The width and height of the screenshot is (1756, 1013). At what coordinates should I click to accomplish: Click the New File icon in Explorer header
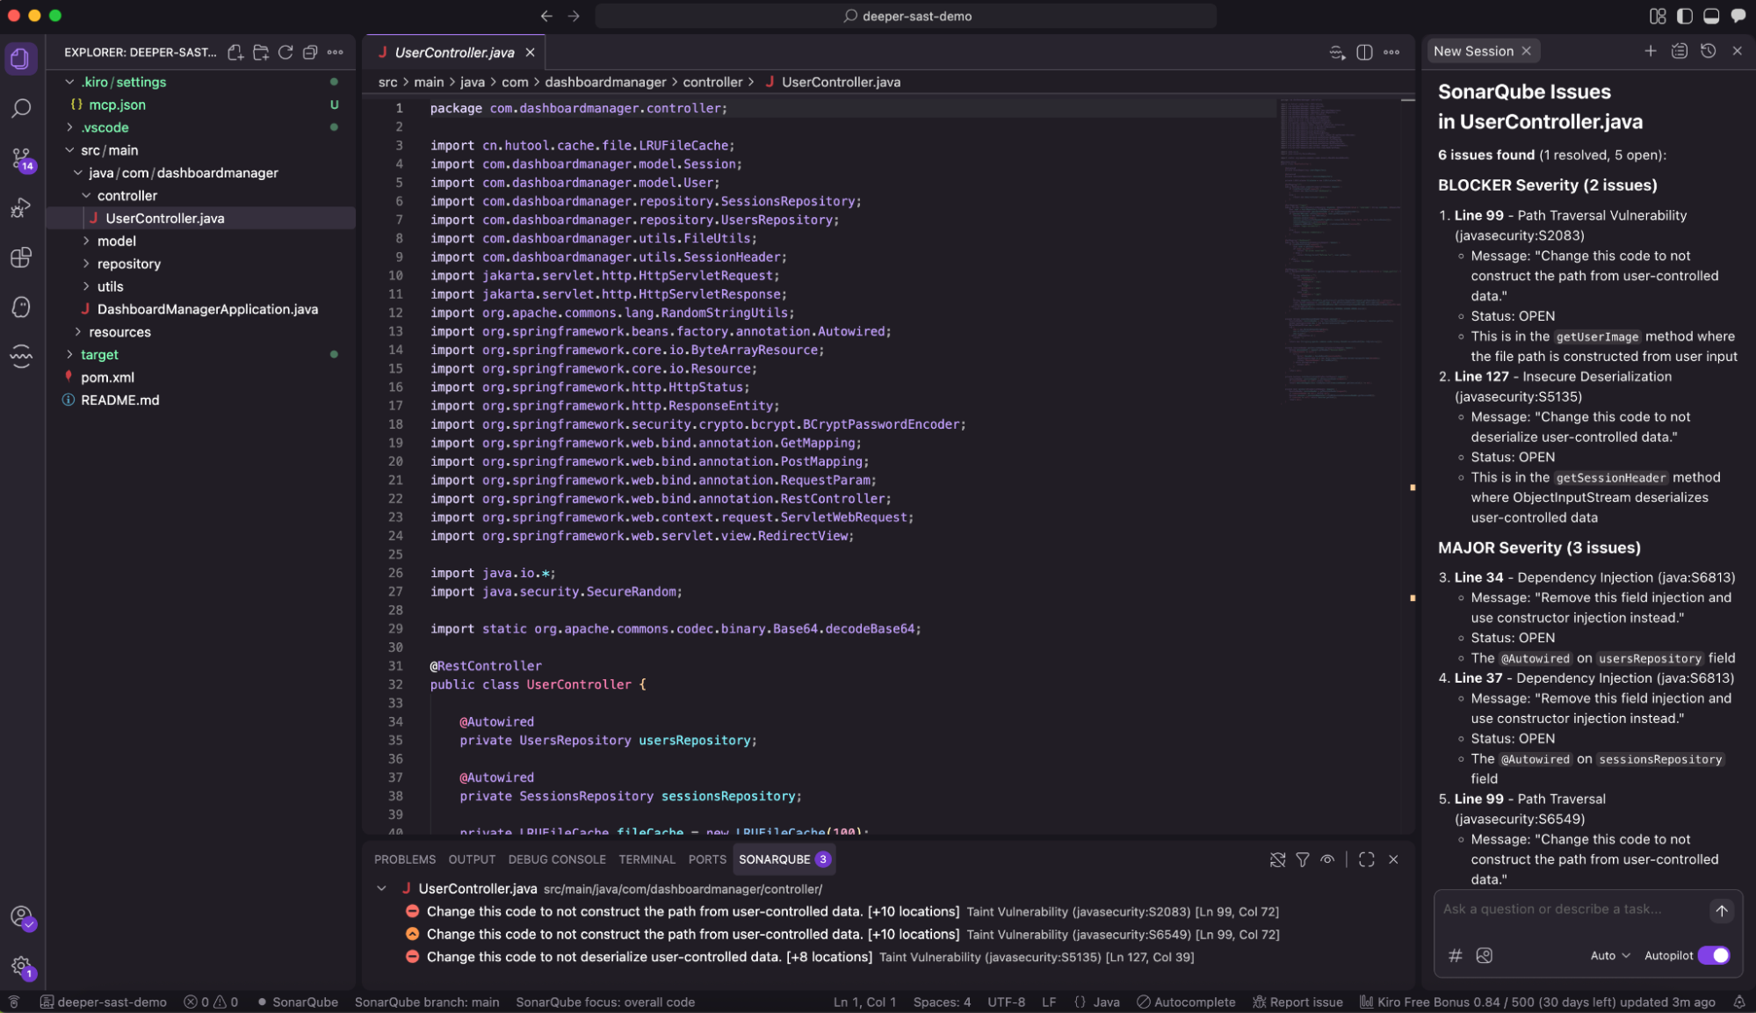click(235, 53)
